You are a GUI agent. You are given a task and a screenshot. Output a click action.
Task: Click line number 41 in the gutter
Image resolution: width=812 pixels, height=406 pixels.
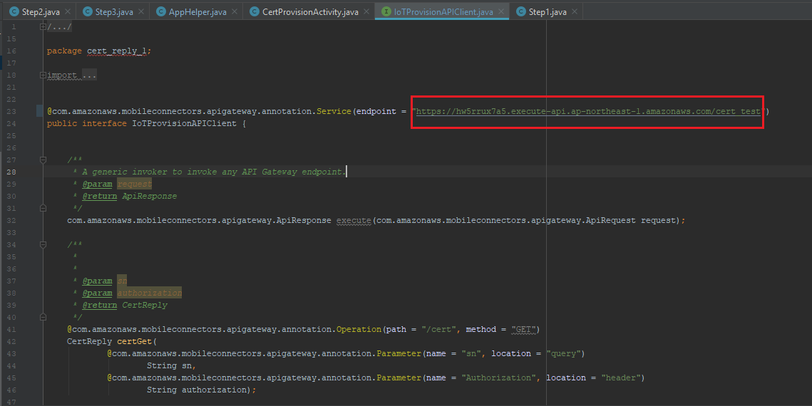coord(11,329)
